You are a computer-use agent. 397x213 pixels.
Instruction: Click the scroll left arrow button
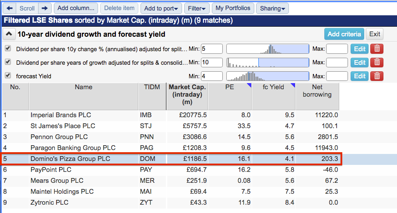tap(10, 8)
